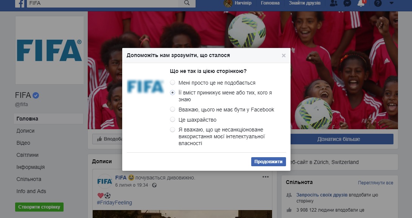412x218 pixels.
Task: Open the FIFA post options ellipsis
Action: point(265,177)
